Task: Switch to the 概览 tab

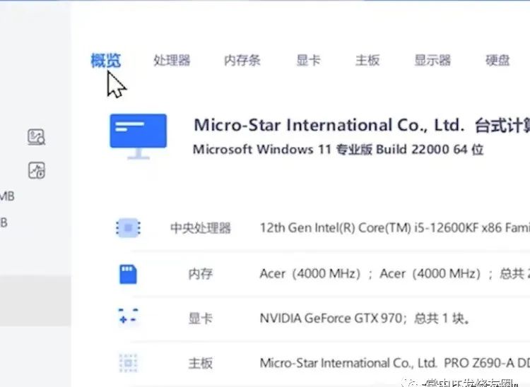Action: (x=106, y=61)
